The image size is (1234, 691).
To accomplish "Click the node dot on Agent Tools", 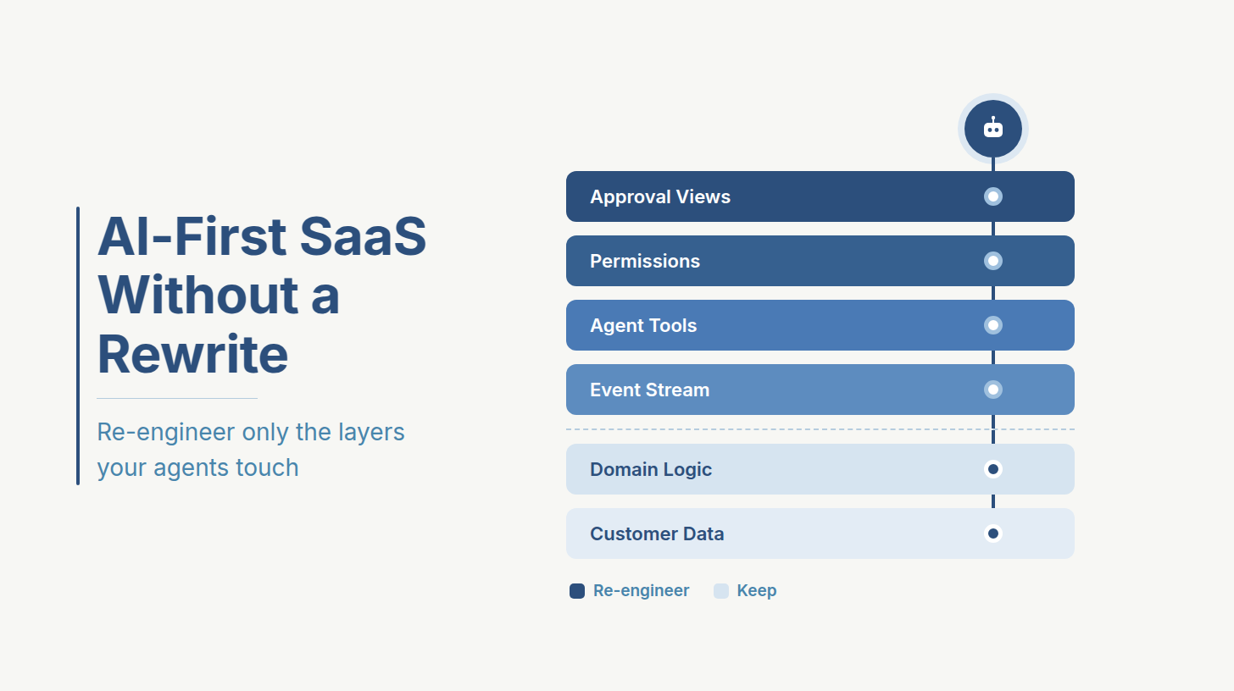I will coord(993,325).
